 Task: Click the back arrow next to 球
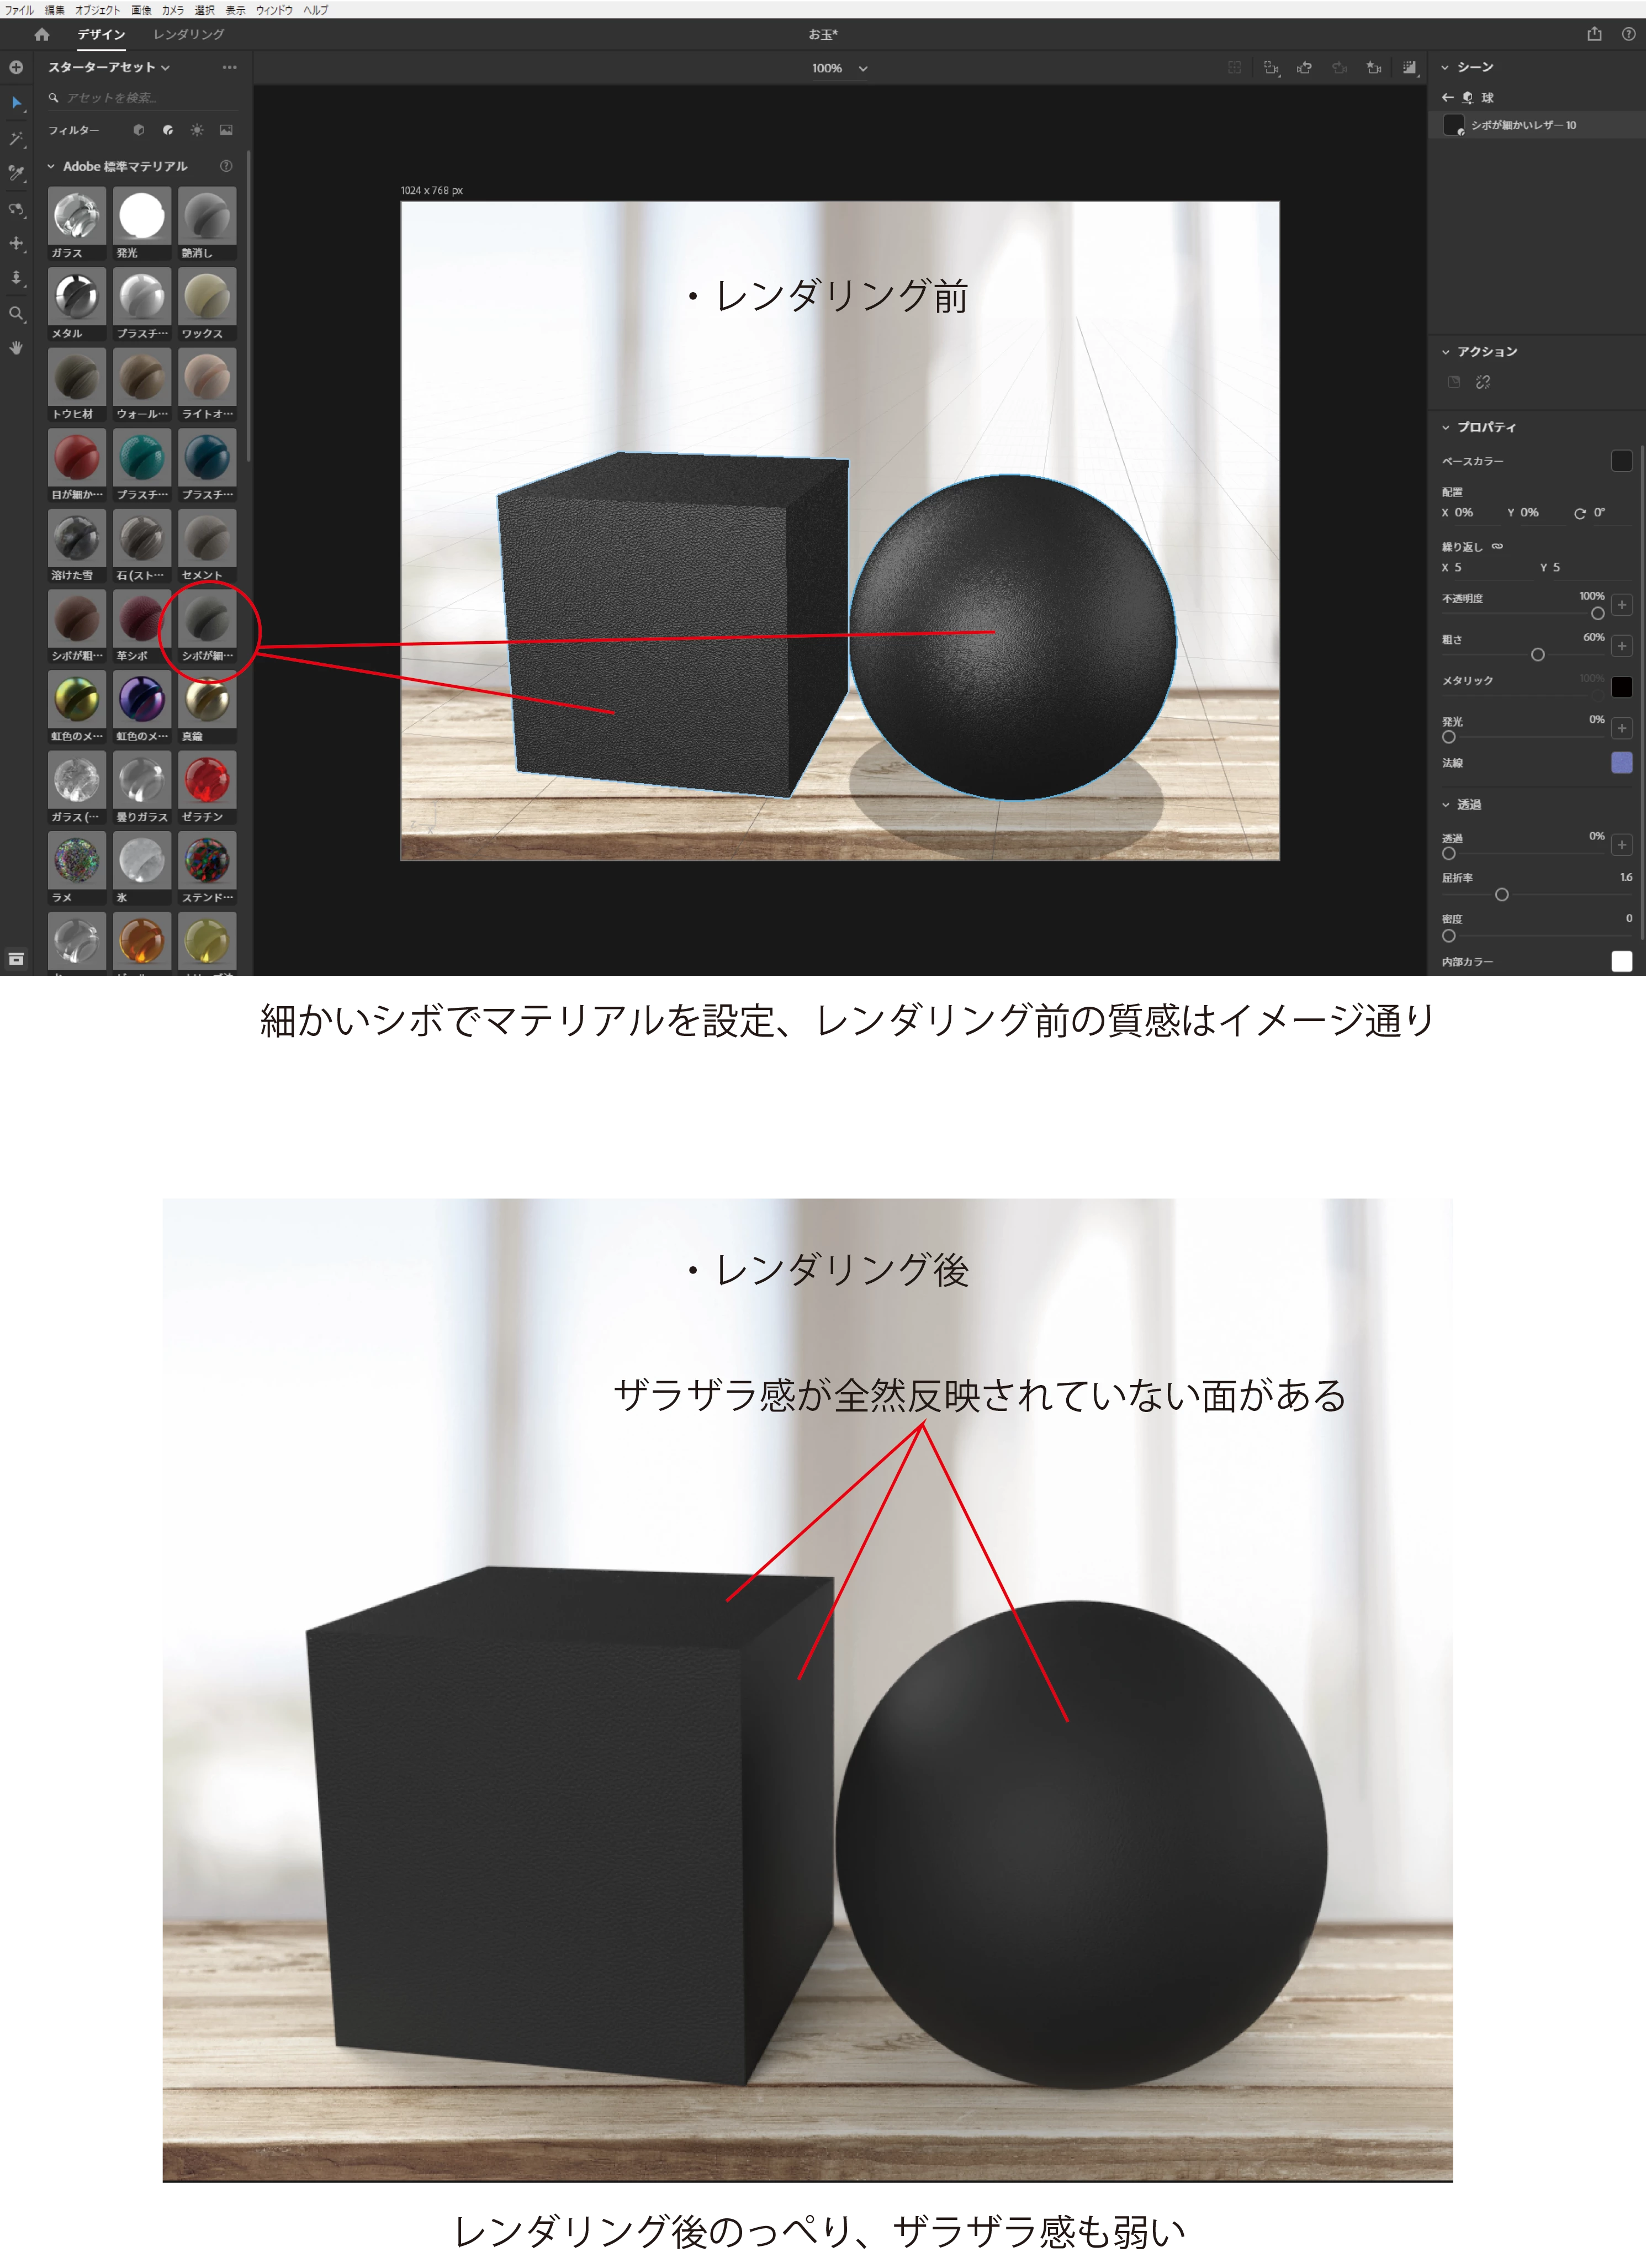[1447, 97]
